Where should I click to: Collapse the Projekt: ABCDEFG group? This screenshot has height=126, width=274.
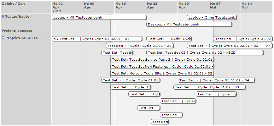tap(3, 38)
